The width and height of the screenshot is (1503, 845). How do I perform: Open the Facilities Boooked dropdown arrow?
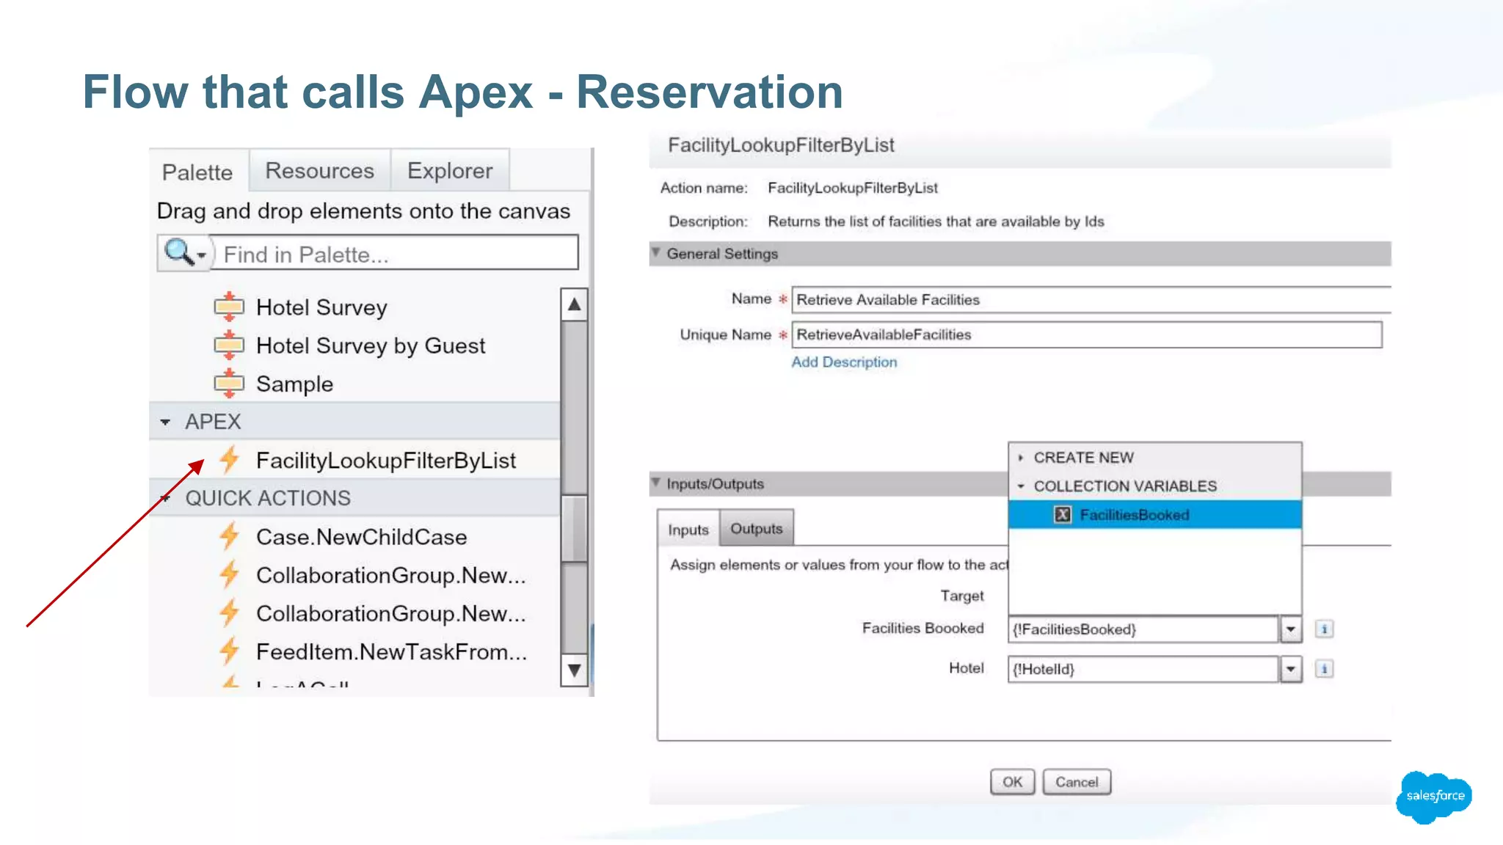[1290, 629]
